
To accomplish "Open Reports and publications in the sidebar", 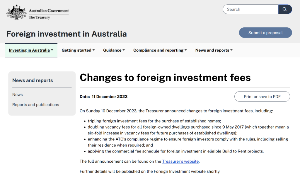I will (x=36, y=105).
